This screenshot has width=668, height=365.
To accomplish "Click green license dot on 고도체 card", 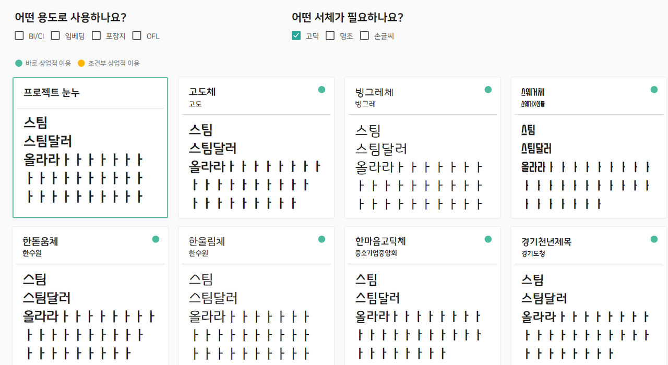I will (x=321, y=90).
